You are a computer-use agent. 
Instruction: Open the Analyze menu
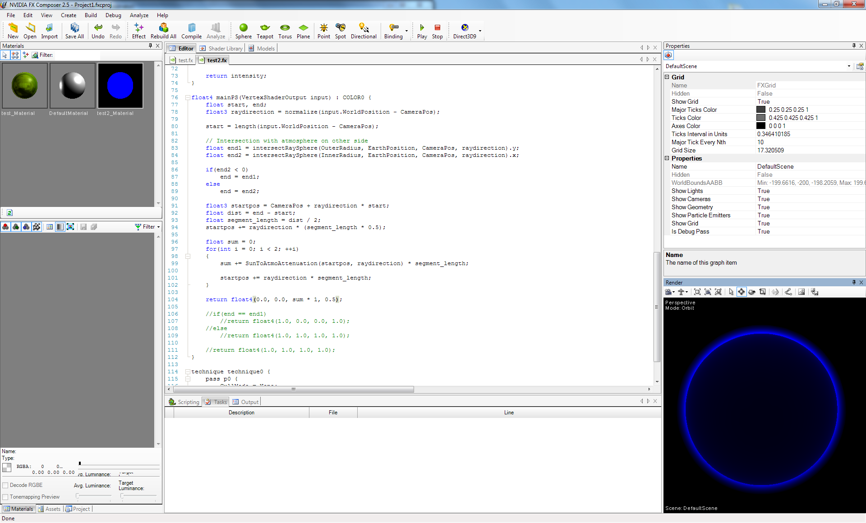139,15
